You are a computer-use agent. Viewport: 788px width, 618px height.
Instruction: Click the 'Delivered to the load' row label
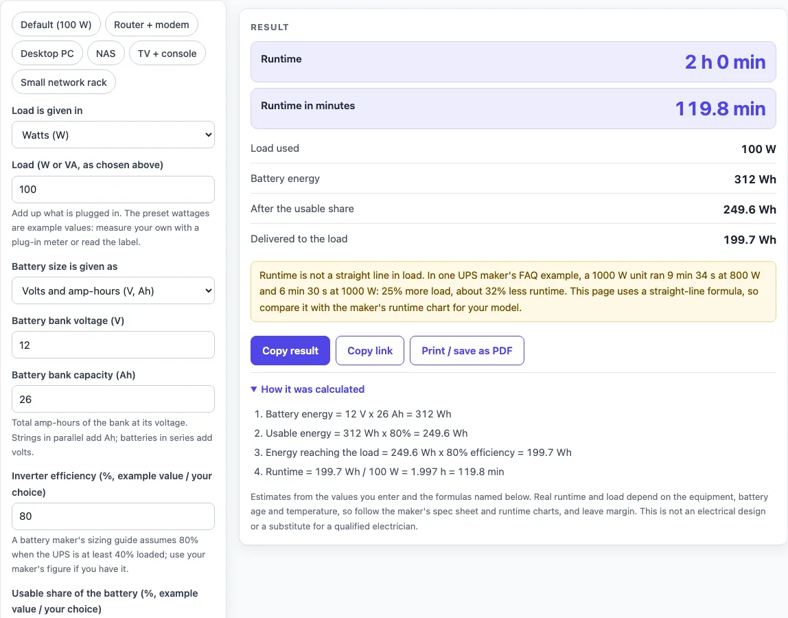tap(299, 239)
